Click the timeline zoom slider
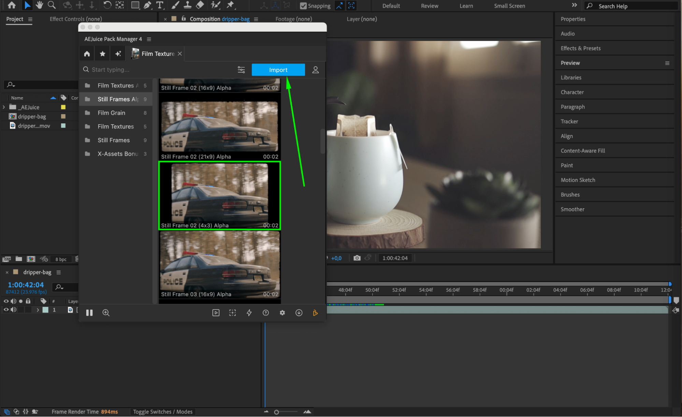The height and width of the screenshot is (417, 682). [277, 412]
